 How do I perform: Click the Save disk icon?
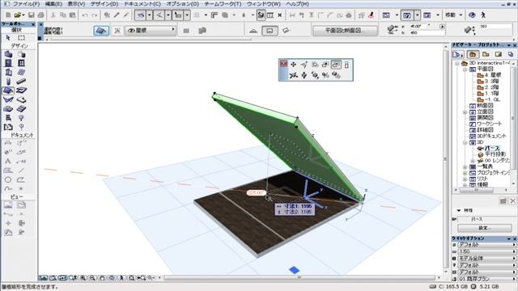32,15
